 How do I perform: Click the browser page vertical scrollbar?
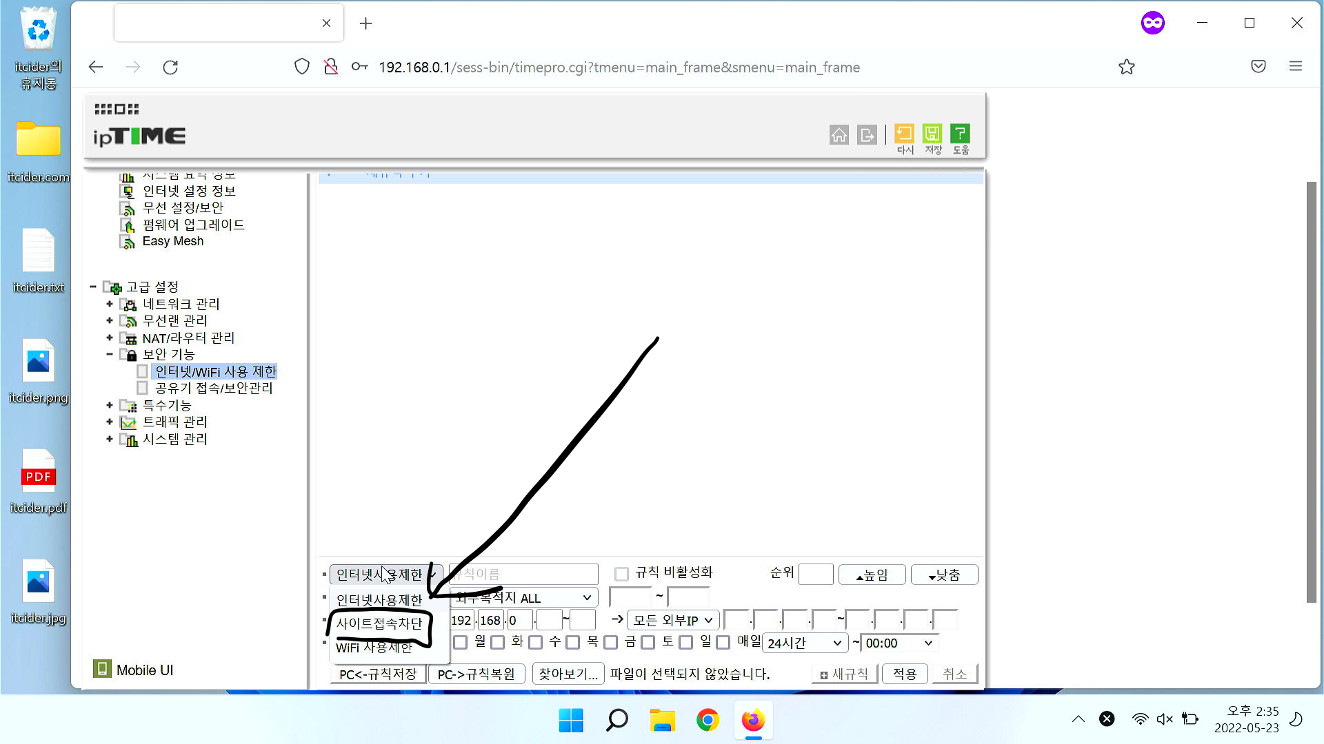[1311, 392]
